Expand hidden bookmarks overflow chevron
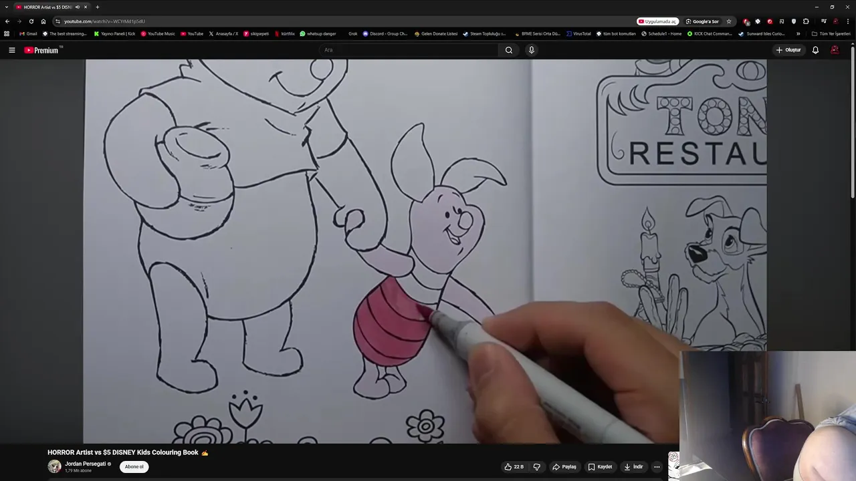Screen dimensions: 856x481 coord(798,33)
